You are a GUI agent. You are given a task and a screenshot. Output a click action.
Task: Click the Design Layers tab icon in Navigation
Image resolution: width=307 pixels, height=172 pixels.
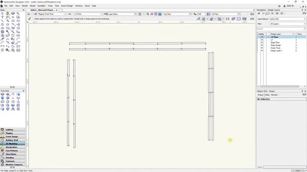click(x=263, y=13)
